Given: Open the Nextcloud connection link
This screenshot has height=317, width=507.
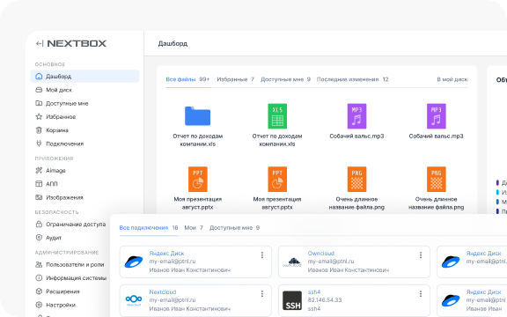Looking at the screenshot, I should point(162,292).
